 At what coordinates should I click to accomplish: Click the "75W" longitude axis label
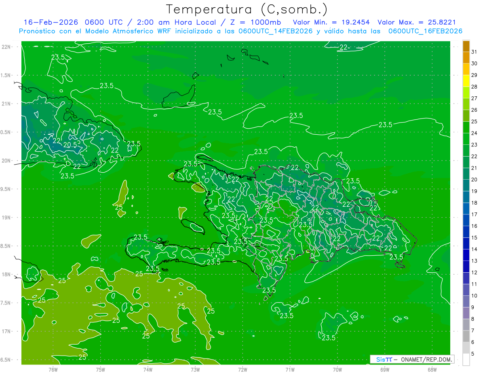(101, 369)
